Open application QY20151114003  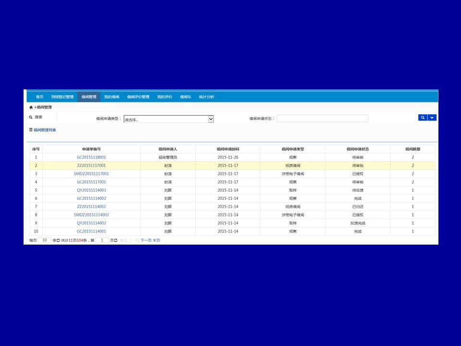[91, 190]
